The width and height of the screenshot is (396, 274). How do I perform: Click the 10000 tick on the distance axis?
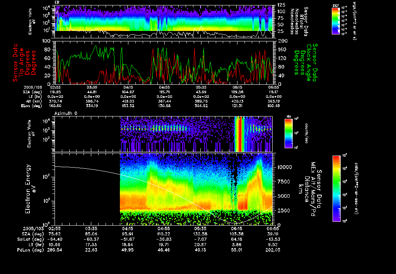point(285,167)
